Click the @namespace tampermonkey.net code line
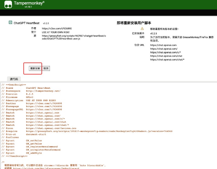Screen dimensions: 217x169 tap(31, 91)
